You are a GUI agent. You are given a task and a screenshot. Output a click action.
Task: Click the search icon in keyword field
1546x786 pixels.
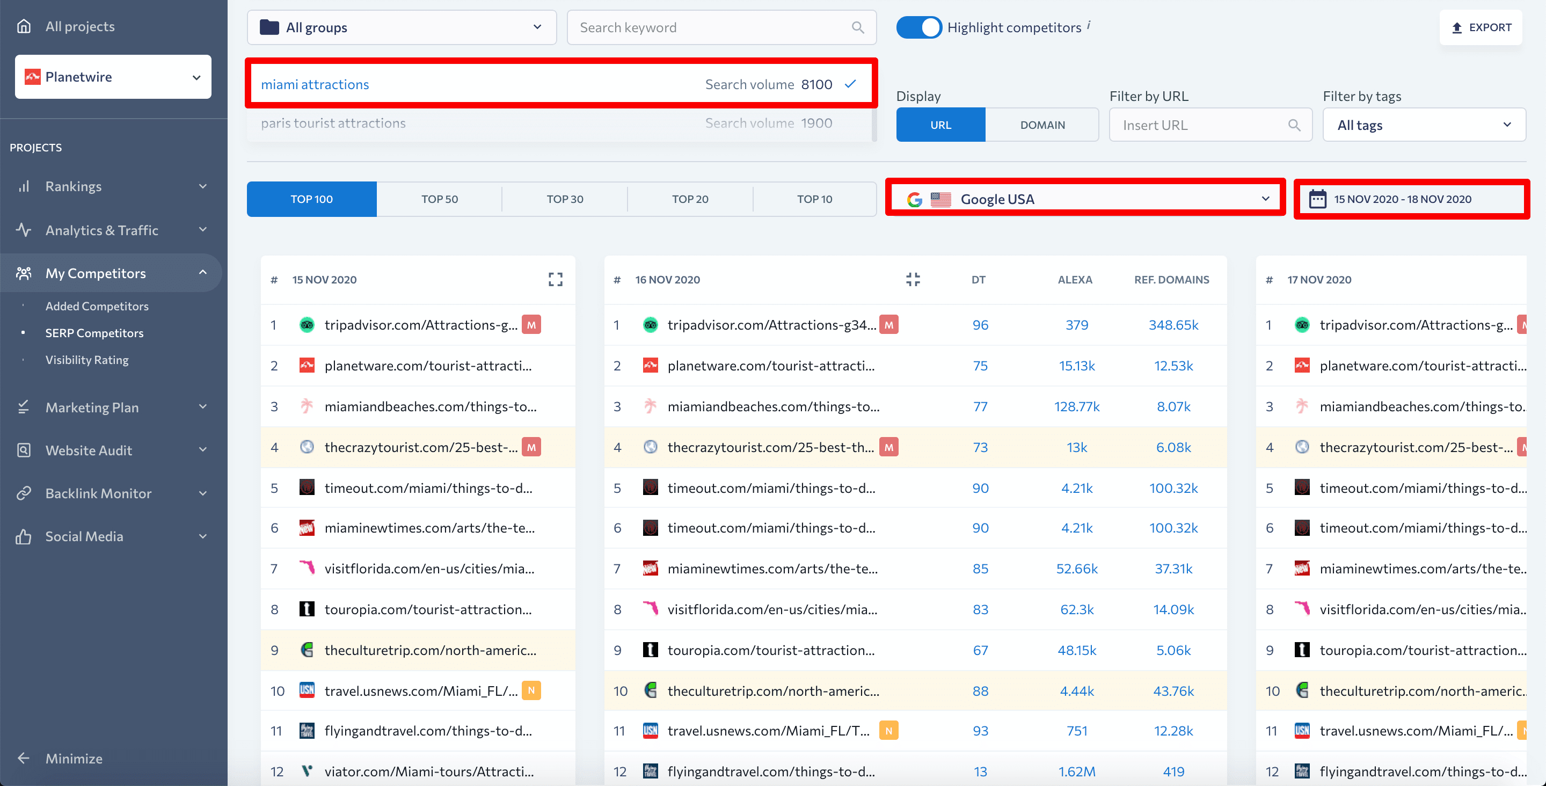(x=858, y=27)
